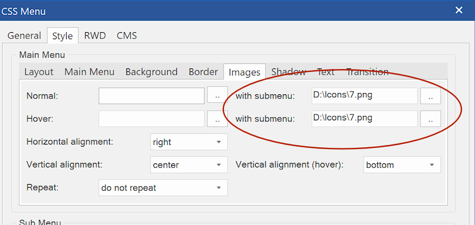This screenshot has width=475, height=225.
Task: Open the Horizontal alignment dropdown
Action: [x=189, y=142]
